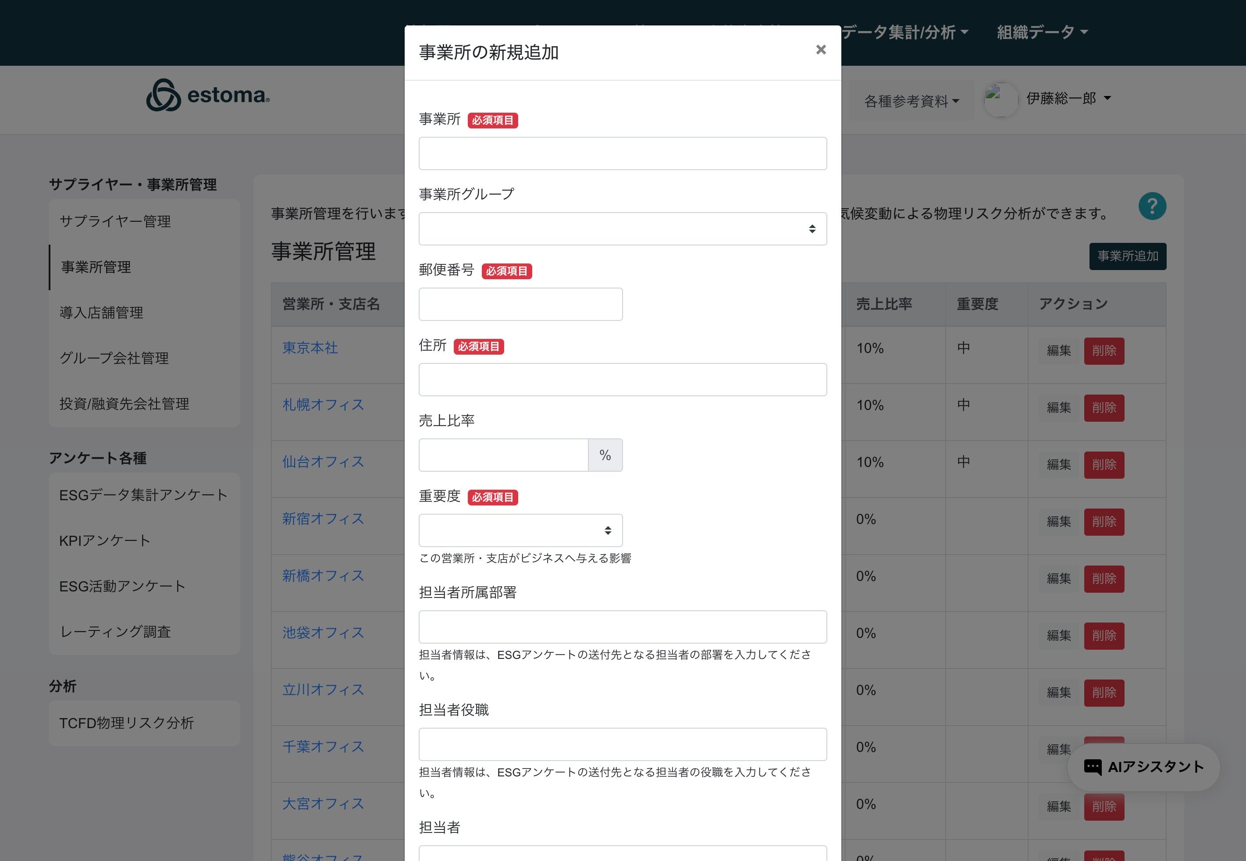Click the estoma logo icon
This screenshot has height=861, width=1246.
coord(163,96)
